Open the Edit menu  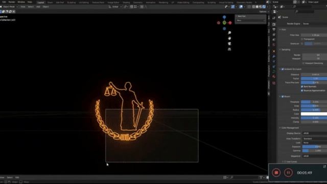coord(4,2)
